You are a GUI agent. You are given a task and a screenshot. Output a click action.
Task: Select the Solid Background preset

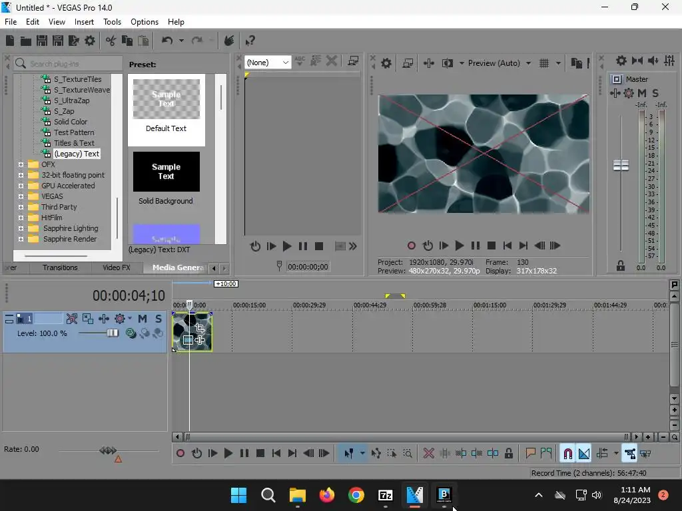(166, 178)
